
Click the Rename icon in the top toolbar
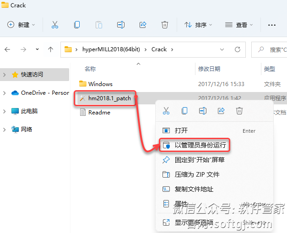tap(121, 25)
